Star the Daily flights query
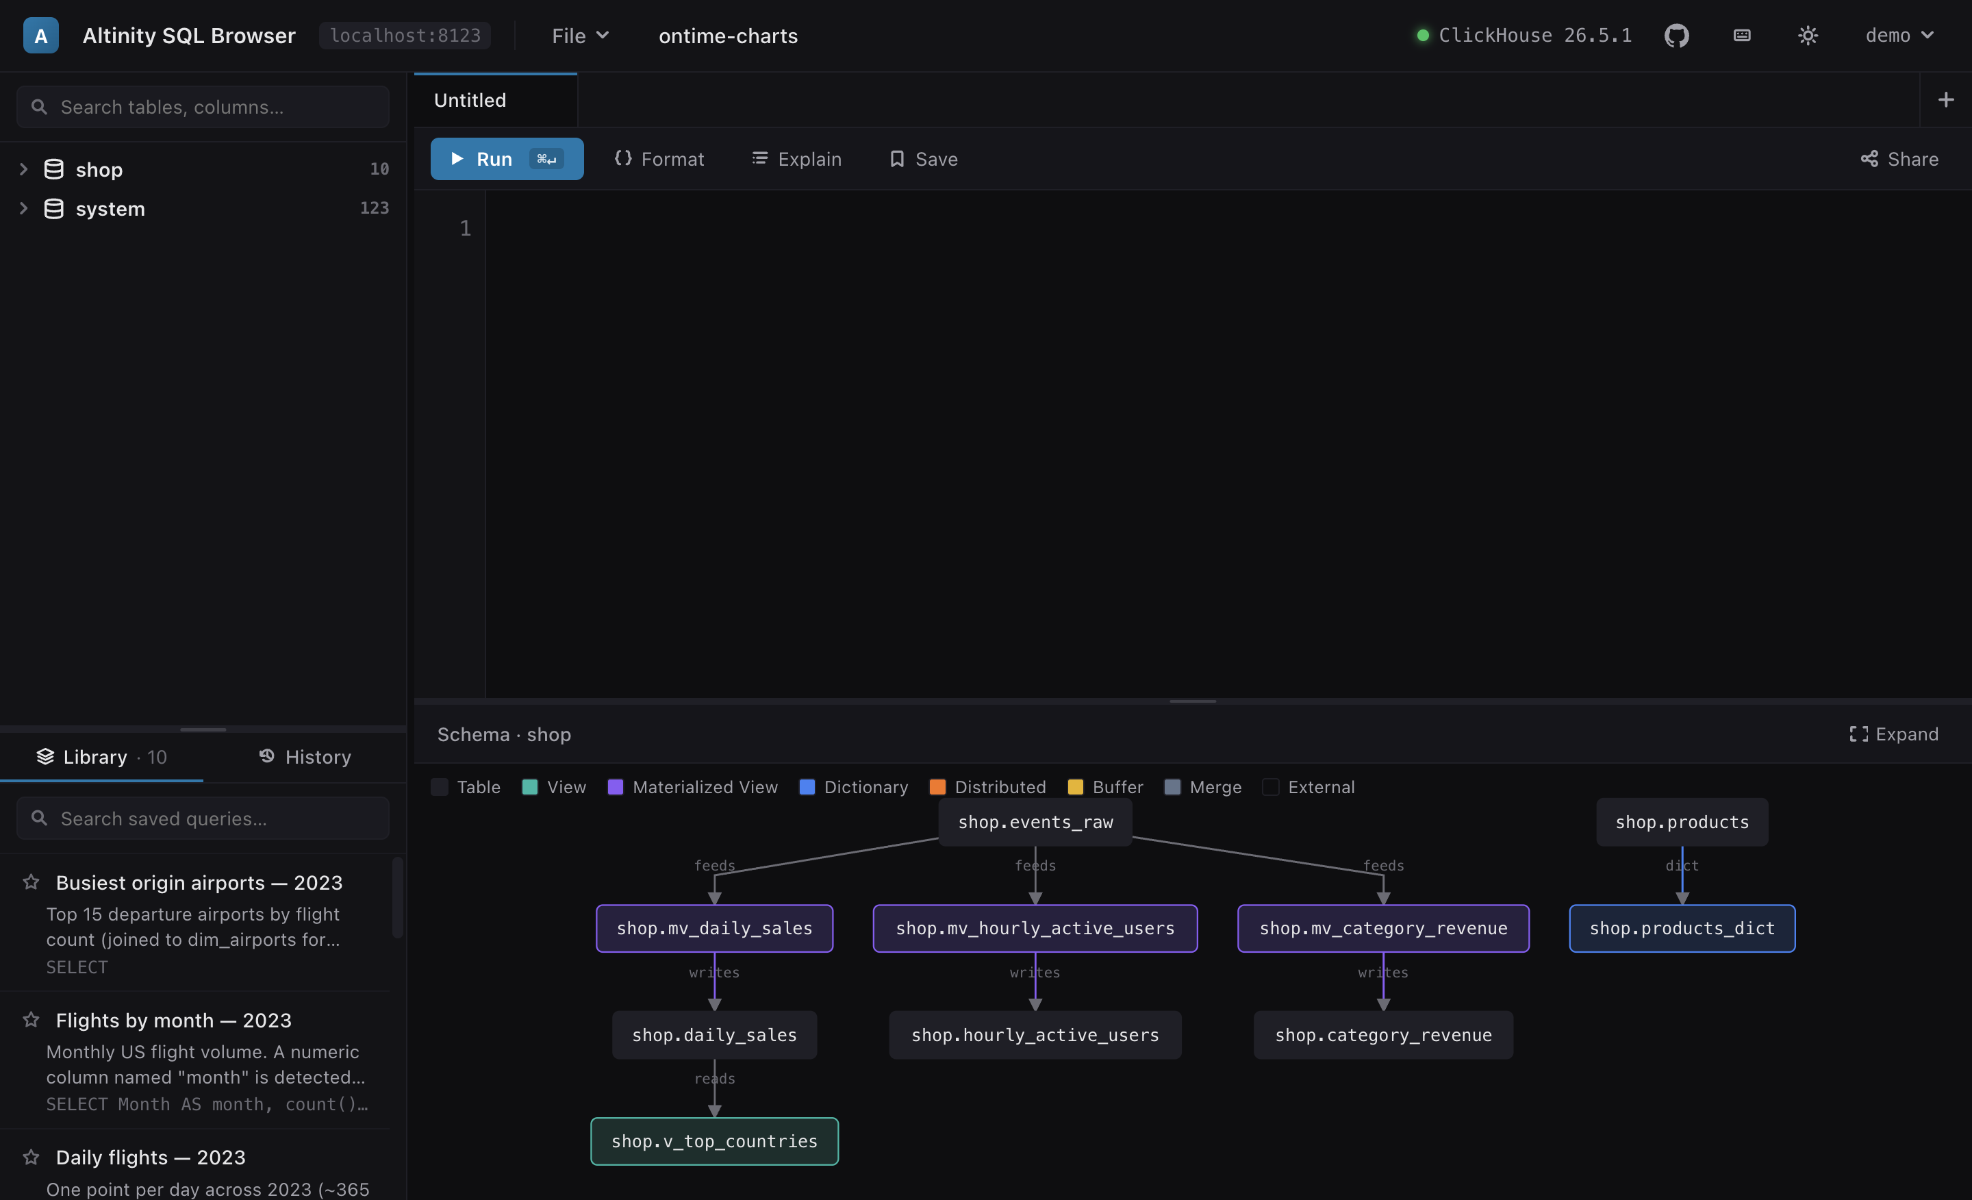Image resolution: width=1972 pixels, height=1200 pixels. click(31, 1157)
